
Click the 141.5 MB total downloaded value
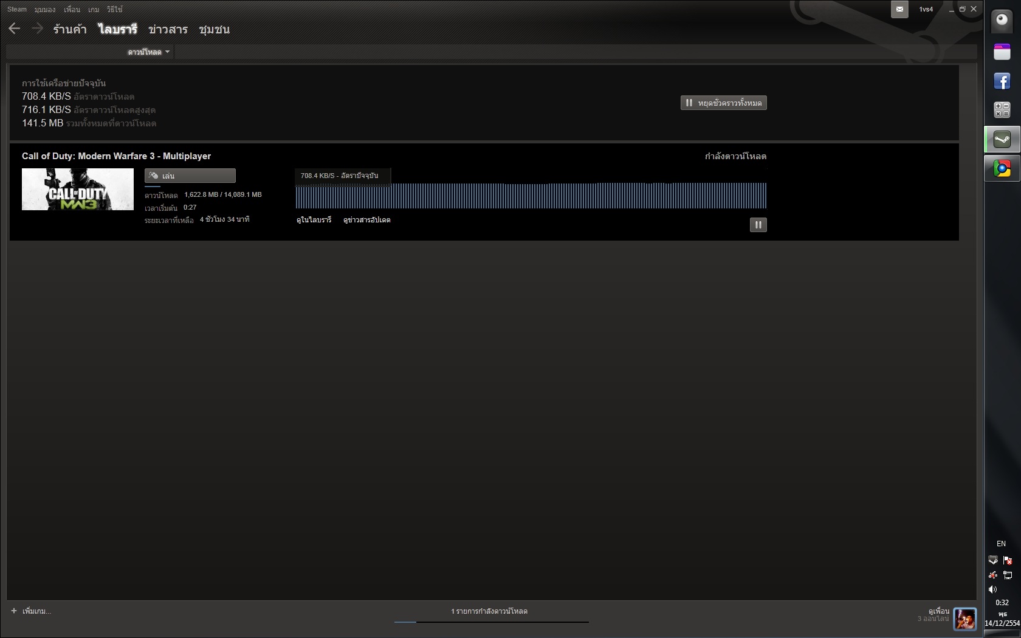pos(43,123)
